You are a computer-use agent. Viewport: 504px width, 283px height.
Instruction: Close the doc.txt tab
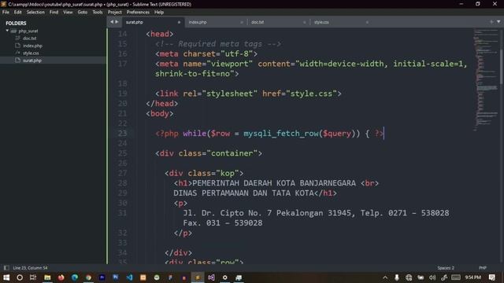click(305, 22)
